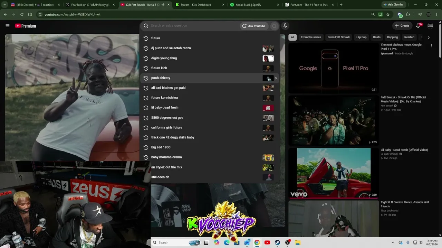Select 'dj punz and selectah renzo' suggestion

pyautogui.click(x=210, y=48)
